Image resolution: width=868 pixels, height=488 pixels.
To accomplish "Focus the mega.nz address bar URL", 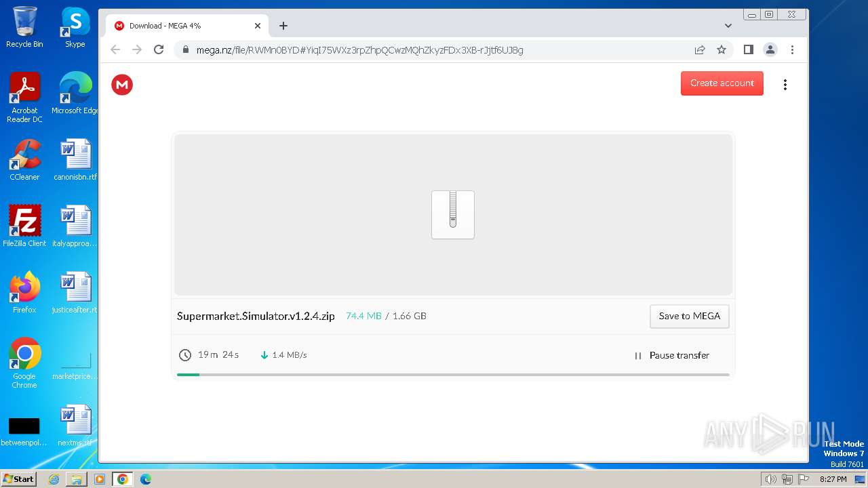I will [x=359, y=49].
